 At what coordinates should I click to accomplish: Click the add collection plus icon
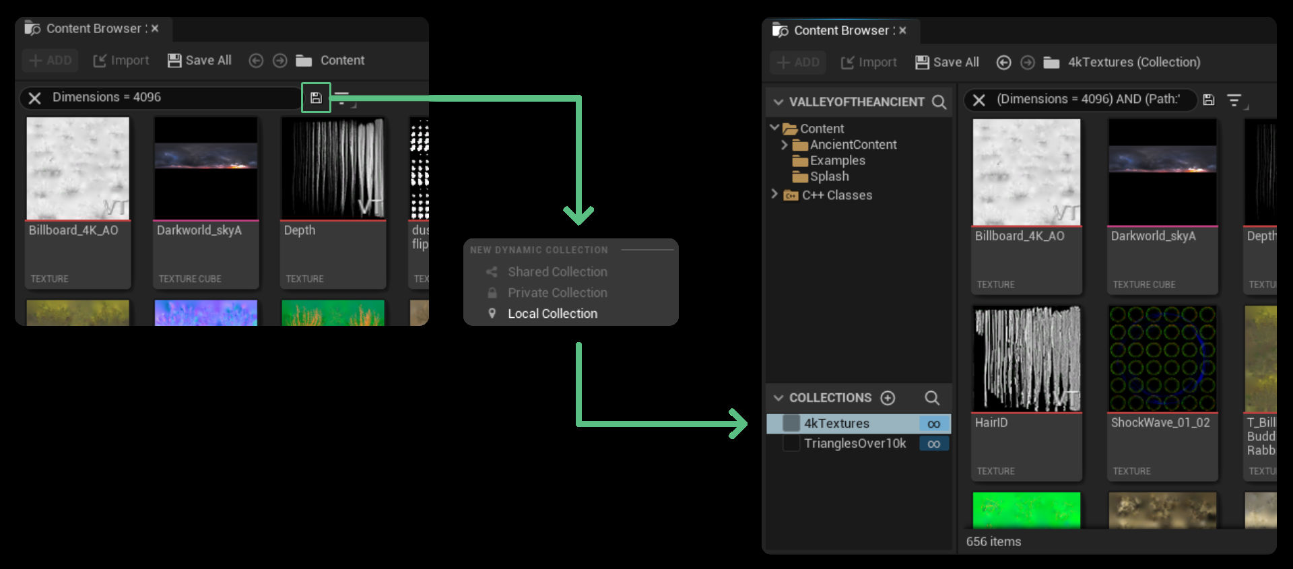point(888,398)
